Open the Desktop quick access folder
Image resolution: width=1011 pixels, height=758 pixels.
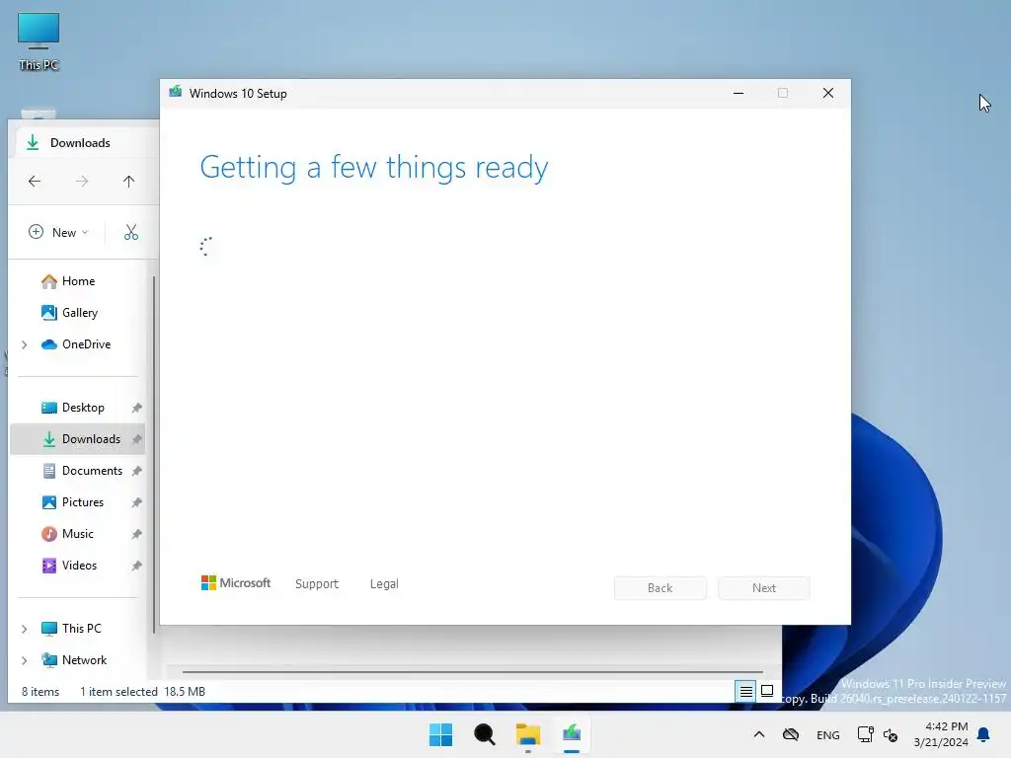point(83,408)
